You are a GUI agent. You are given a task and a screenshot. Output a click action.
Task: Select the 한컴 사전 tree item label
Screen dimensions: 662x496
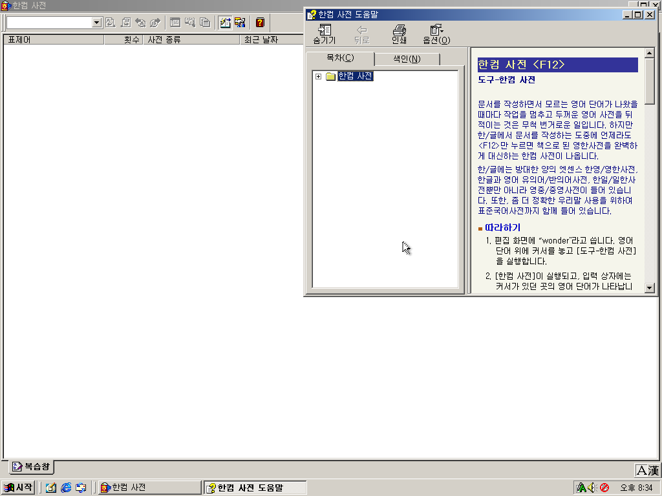[x=355, y=76]
